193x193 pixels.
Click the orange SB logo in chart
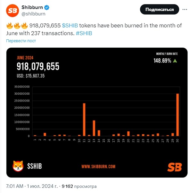(174, 167)
